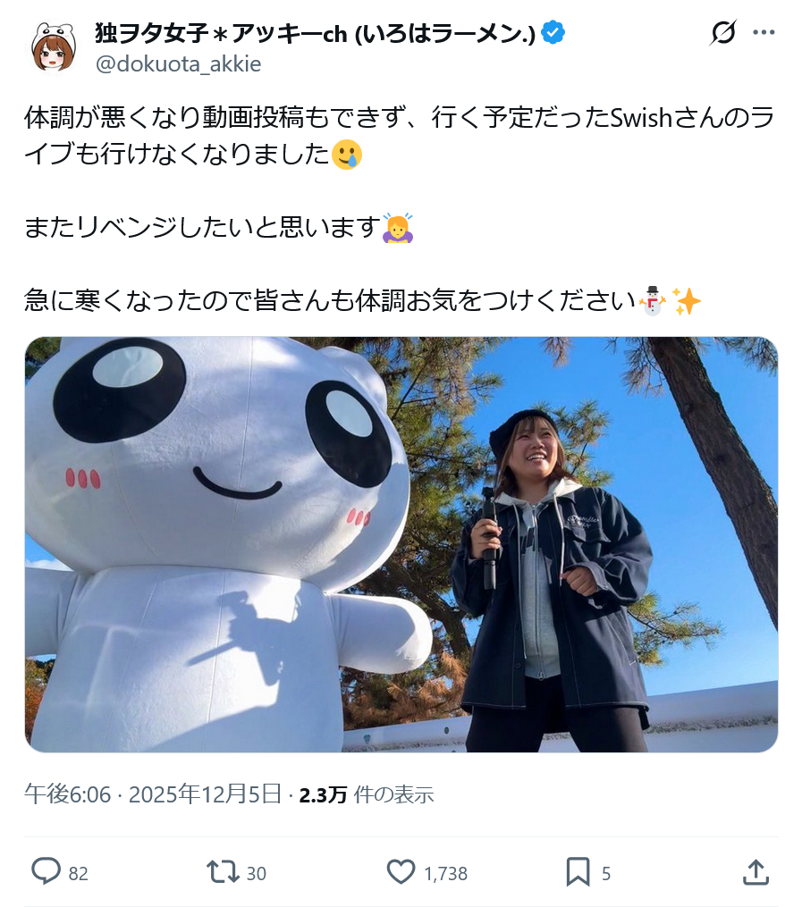The height and width of the screenshot is (907, 802).
Task: Click the reply count 82
Action: [78, 873]
